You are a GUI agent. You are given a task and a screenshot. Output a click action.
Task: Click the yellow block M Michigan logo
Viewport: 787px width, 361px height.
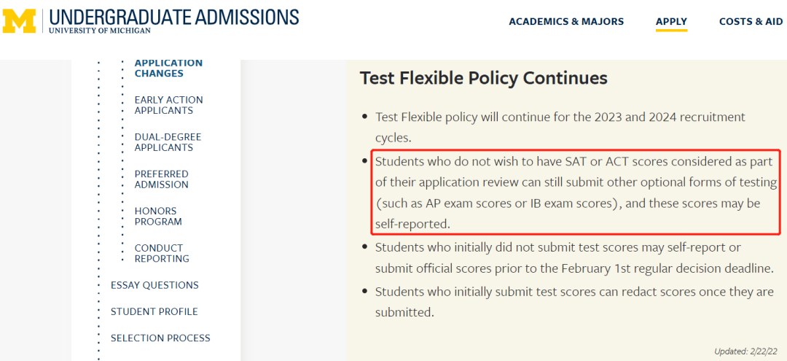(x=20, y=21)
